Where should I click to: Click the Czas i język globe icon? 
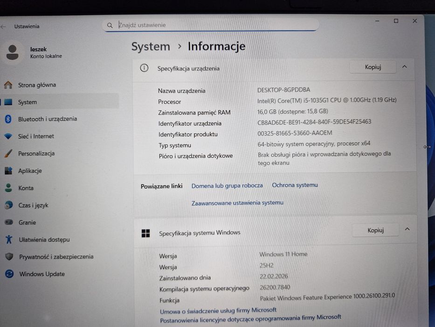coord(8,205)
